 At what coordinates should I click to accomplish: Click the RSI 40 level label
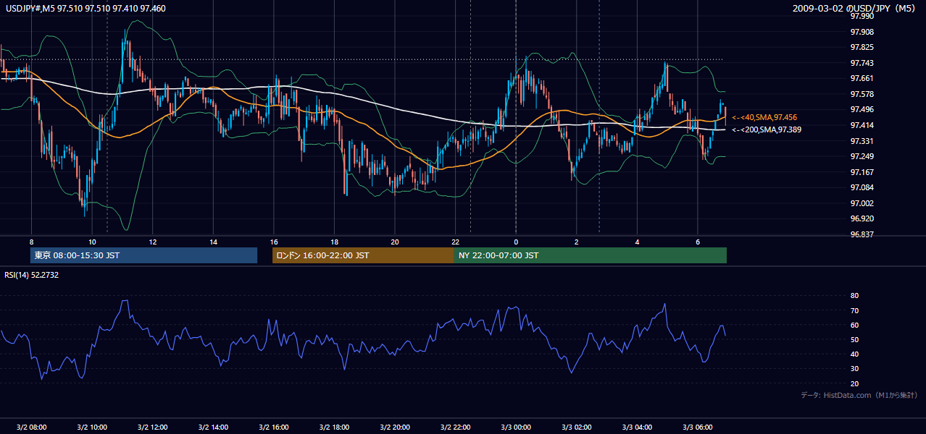pos(854,354)
